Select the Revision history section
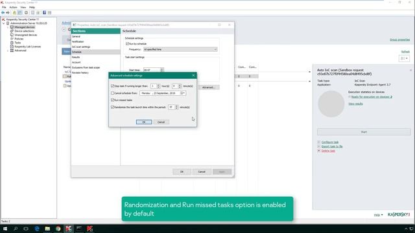 [x=80, y=72]
